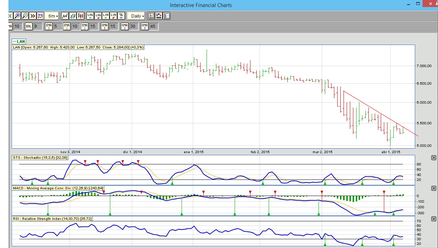
Task: Click the multicolor palette settings icon
Action: (x=159, y=16)
